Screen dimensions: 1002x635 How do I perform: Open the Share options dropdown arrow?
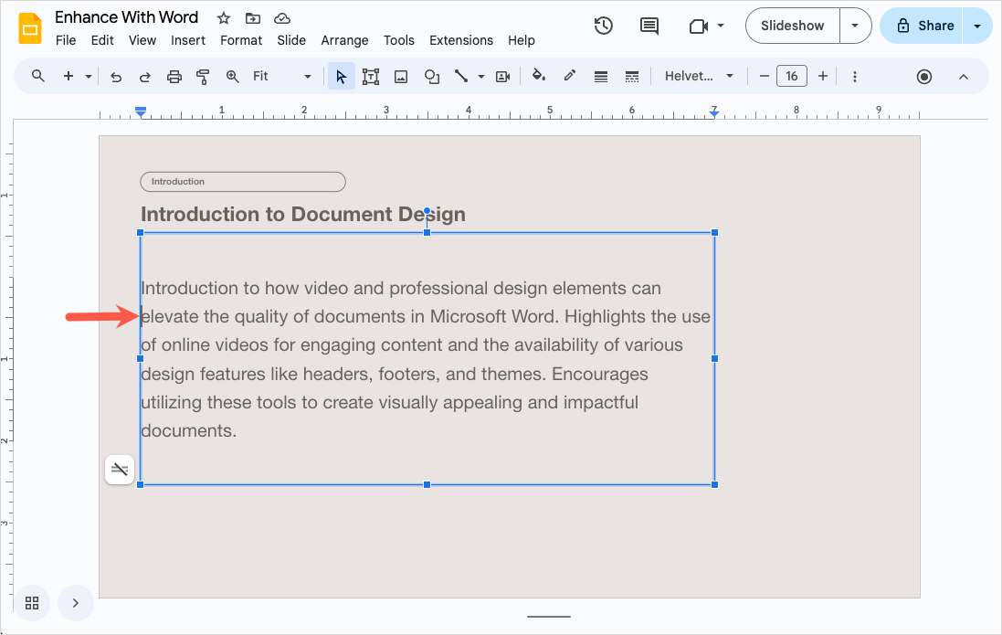[977, 26]
